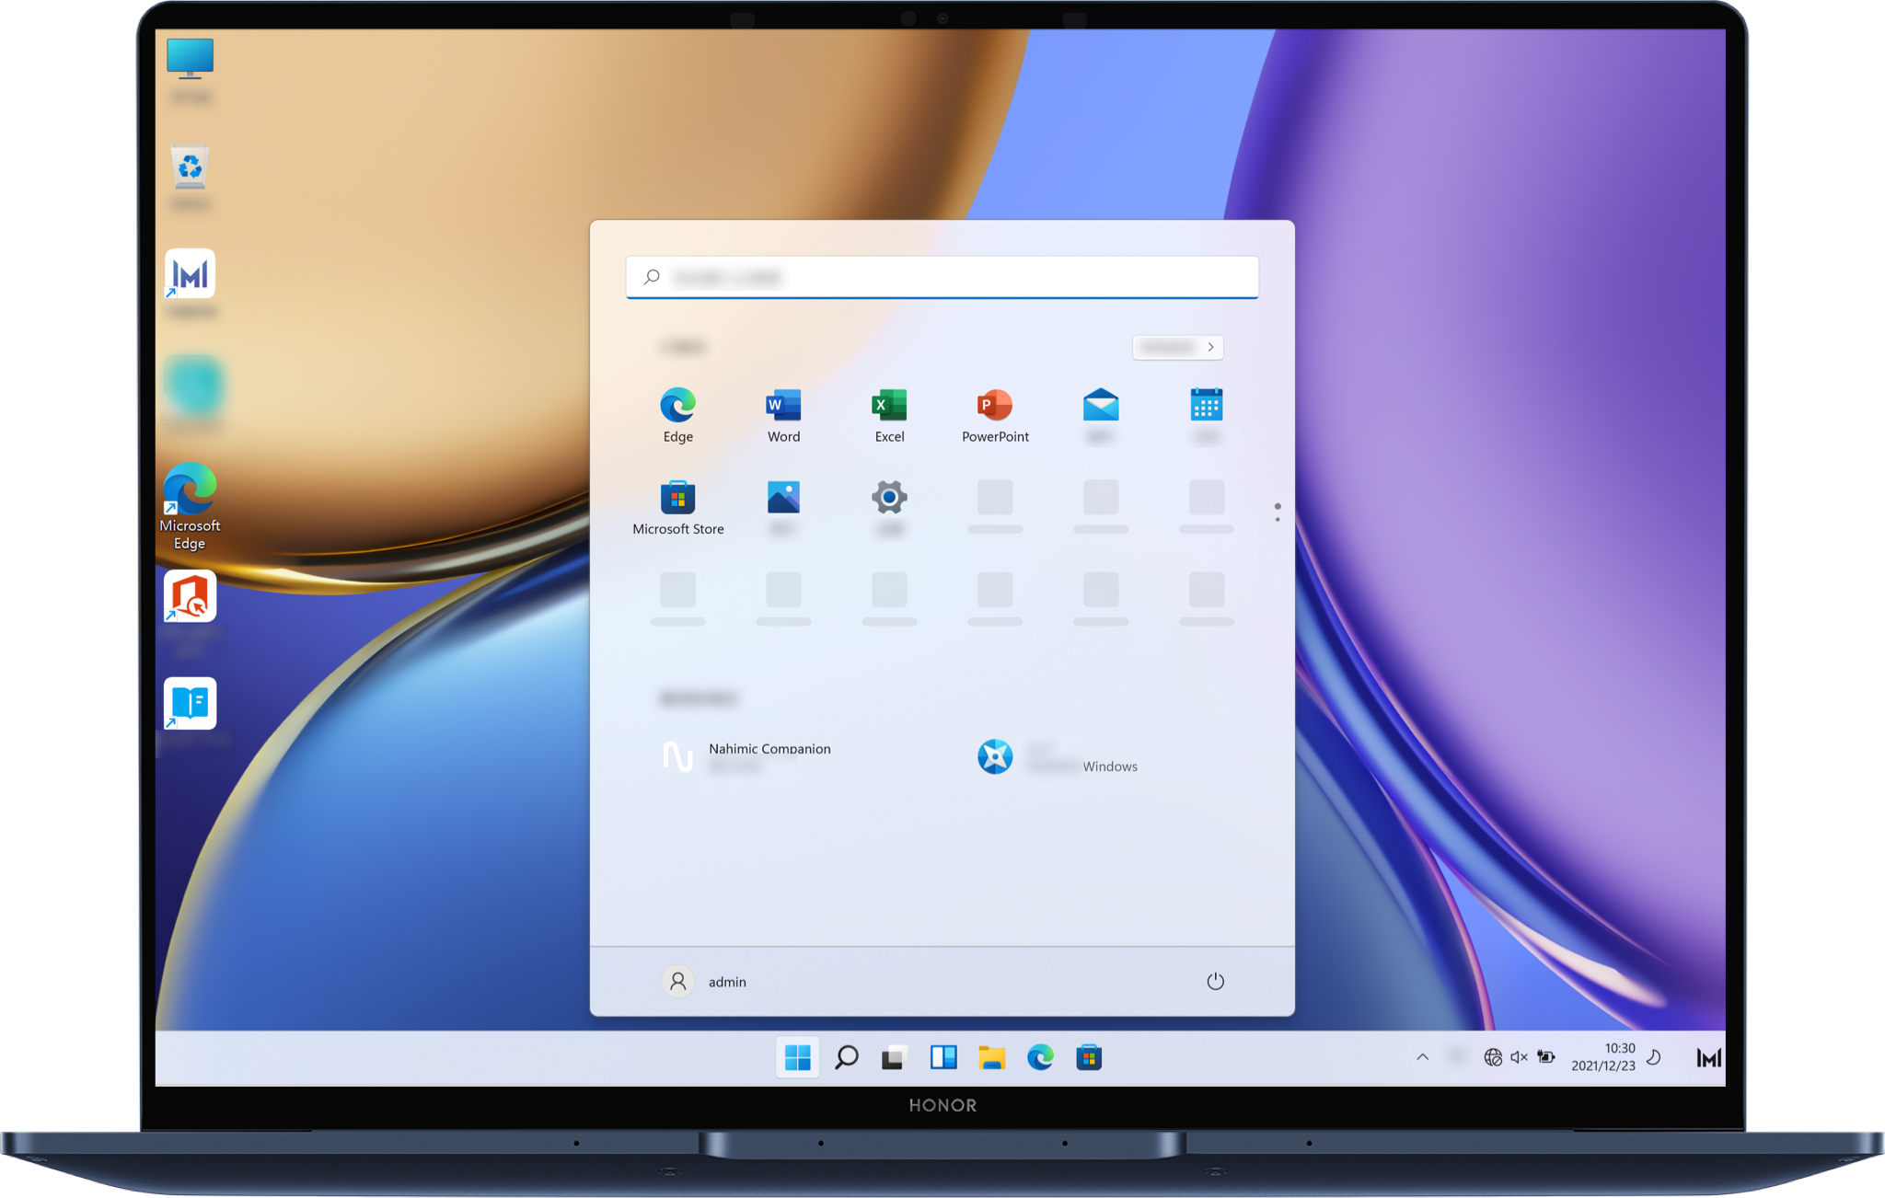Open the Start menu search box
1885x1198 pixels.
(942, 277)
